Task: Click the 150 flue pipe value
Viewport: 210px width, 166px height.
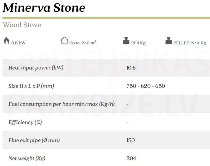Action: click(x=130, y=140)
